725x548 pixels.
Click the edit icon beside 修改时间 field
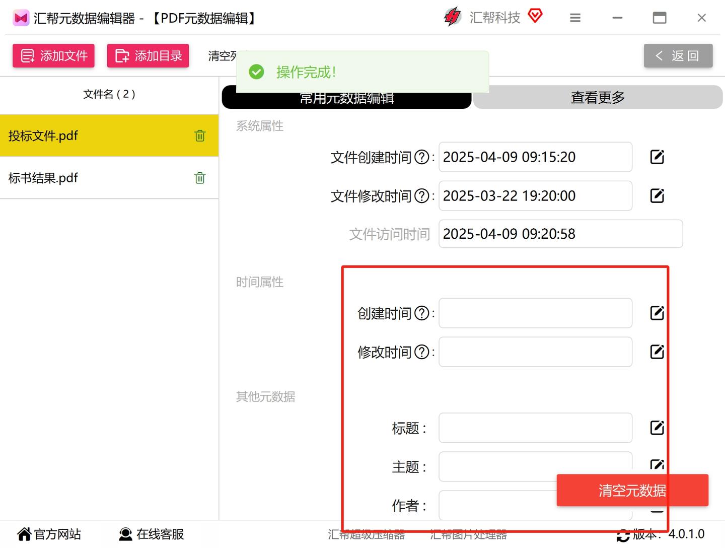[x=657, y=352]
